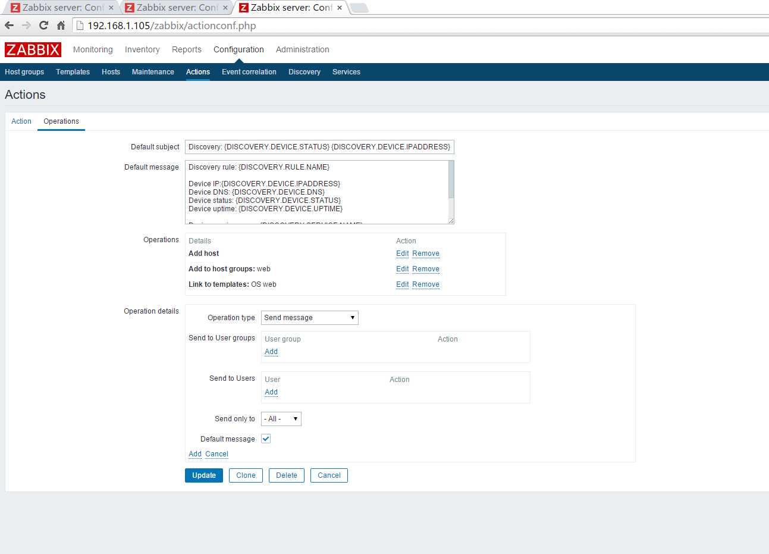Select the Operations tab
769x554 pixels.
tap(61, 121)
